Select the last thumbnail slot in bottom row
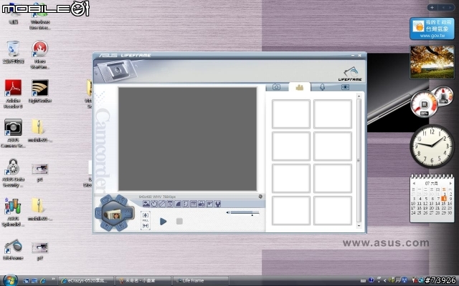The height and width of the screenshot is (286, 459). (333, 210)
